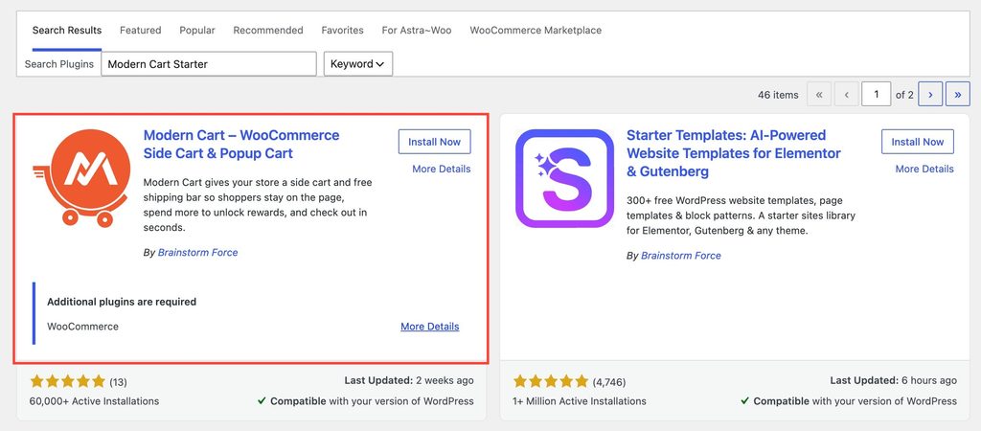Click the disabled first page arrow
Image resolution: width=981 pixels, height=431 pixels.
coord(819,95)
